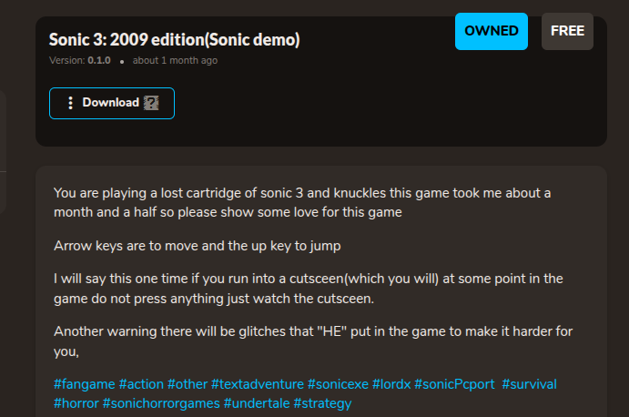Open the #fangame hashtag link
629x417 pixels.
[85, 384]
